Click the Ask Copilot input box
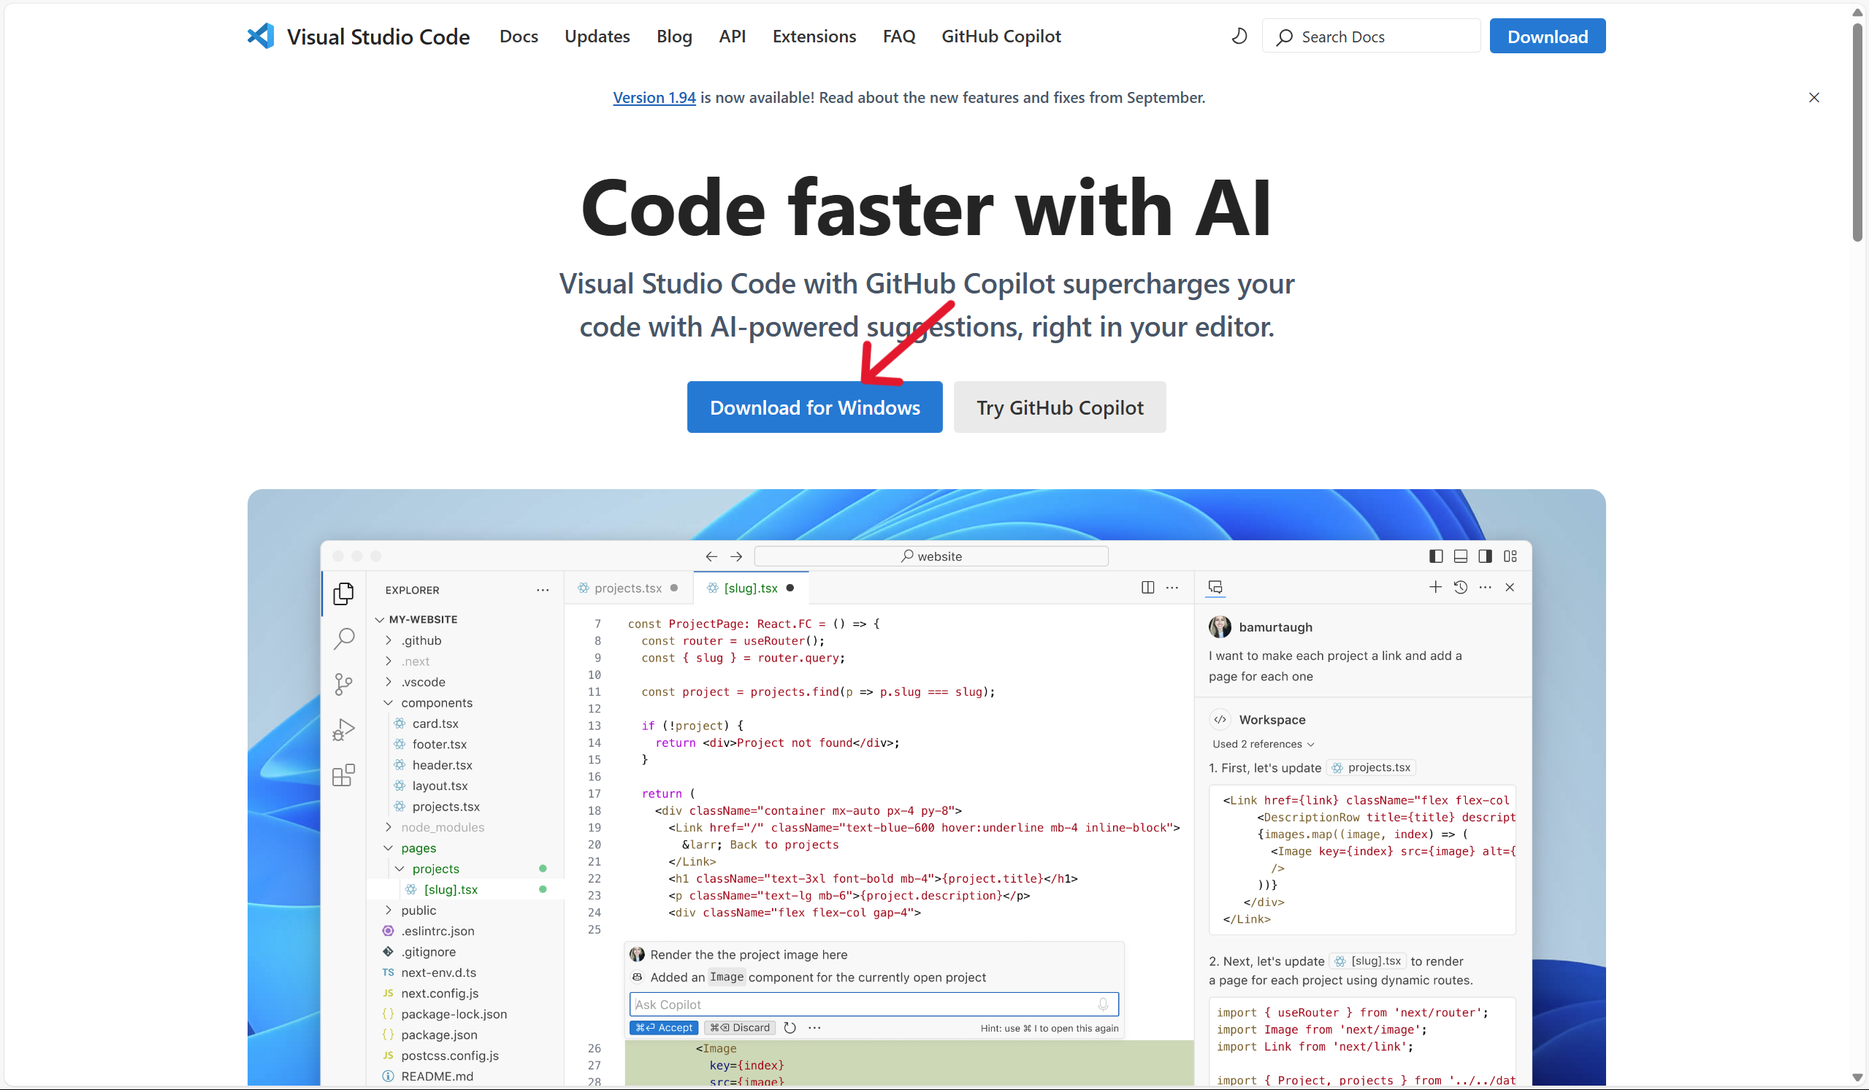Viewport: 1869px width, 1090px height. pos(873,1004)
